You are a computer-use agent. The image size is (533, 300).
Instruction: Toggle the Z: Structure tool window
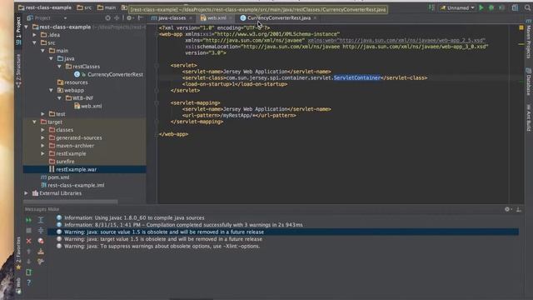tap(18, 70)
